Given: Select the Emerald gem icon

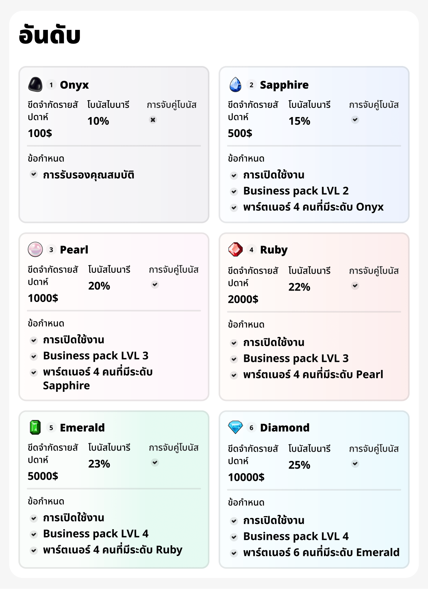Looking at the screenshot, I should pyautogui.click(x=36, y=427).
